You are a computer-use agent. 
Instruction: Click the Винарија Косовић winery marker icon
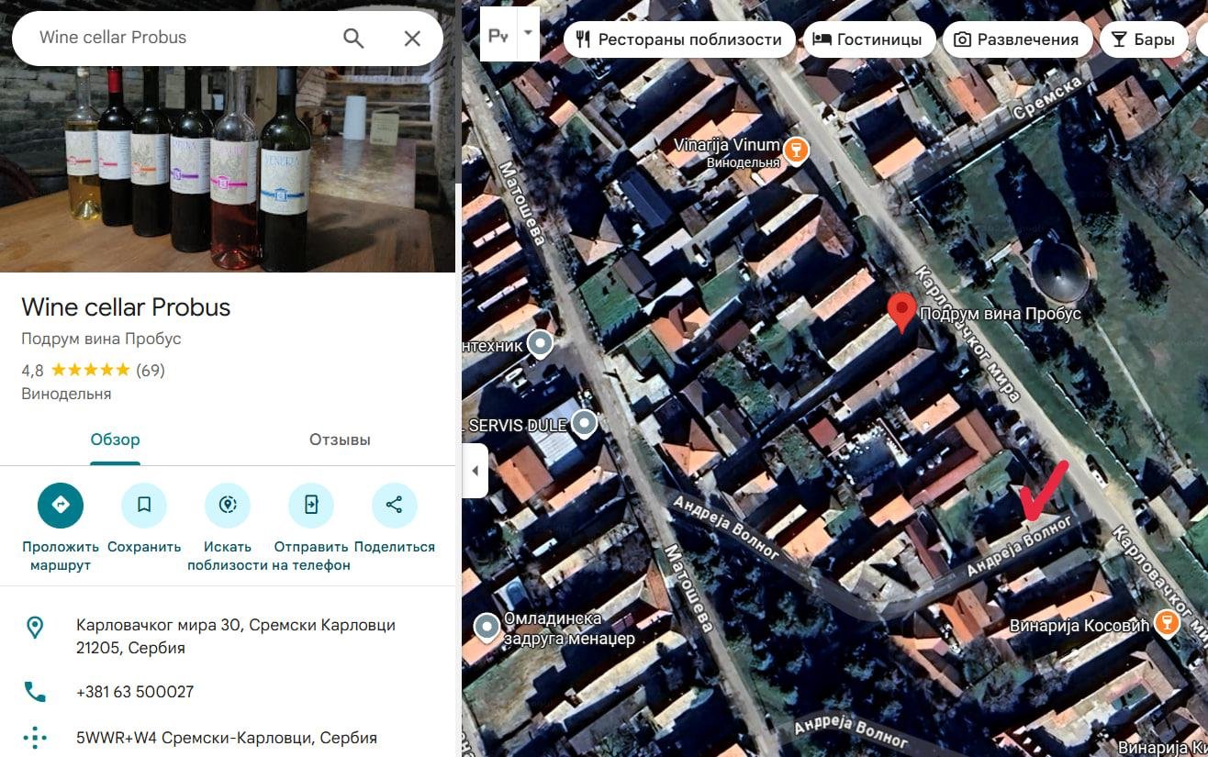(x=1167, y=624)
